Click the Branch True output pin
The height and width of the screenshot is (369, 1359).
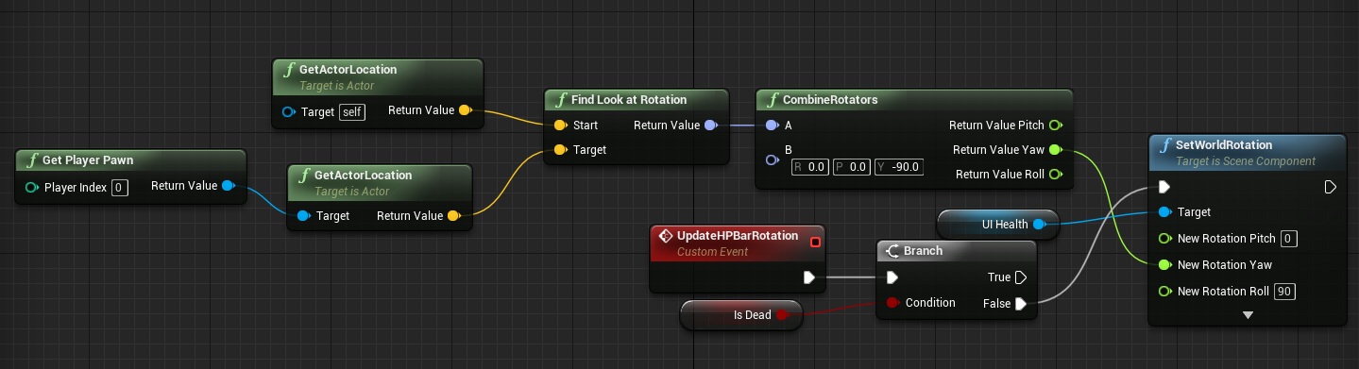coord(1020,277)
